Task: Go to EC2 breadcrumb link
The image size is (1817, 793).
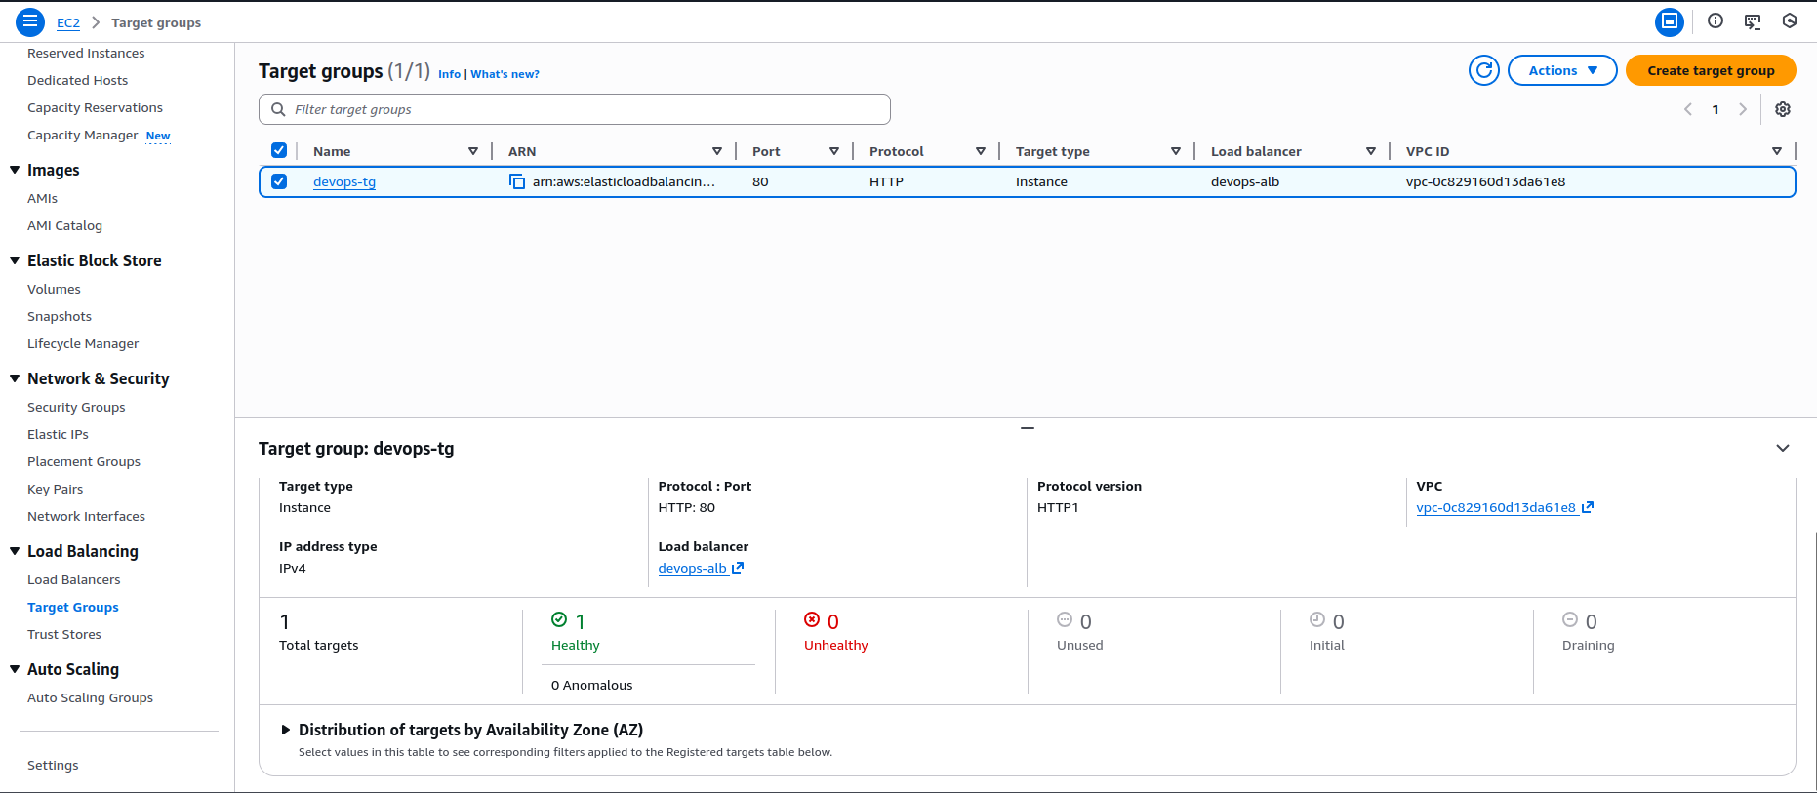Action: (x=68, y=22)
